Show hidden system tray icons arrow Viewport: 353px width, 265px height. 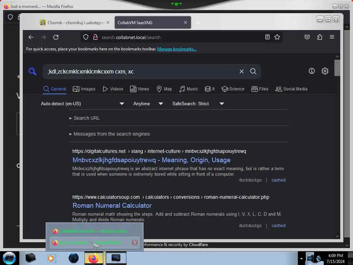coord(301,258)
